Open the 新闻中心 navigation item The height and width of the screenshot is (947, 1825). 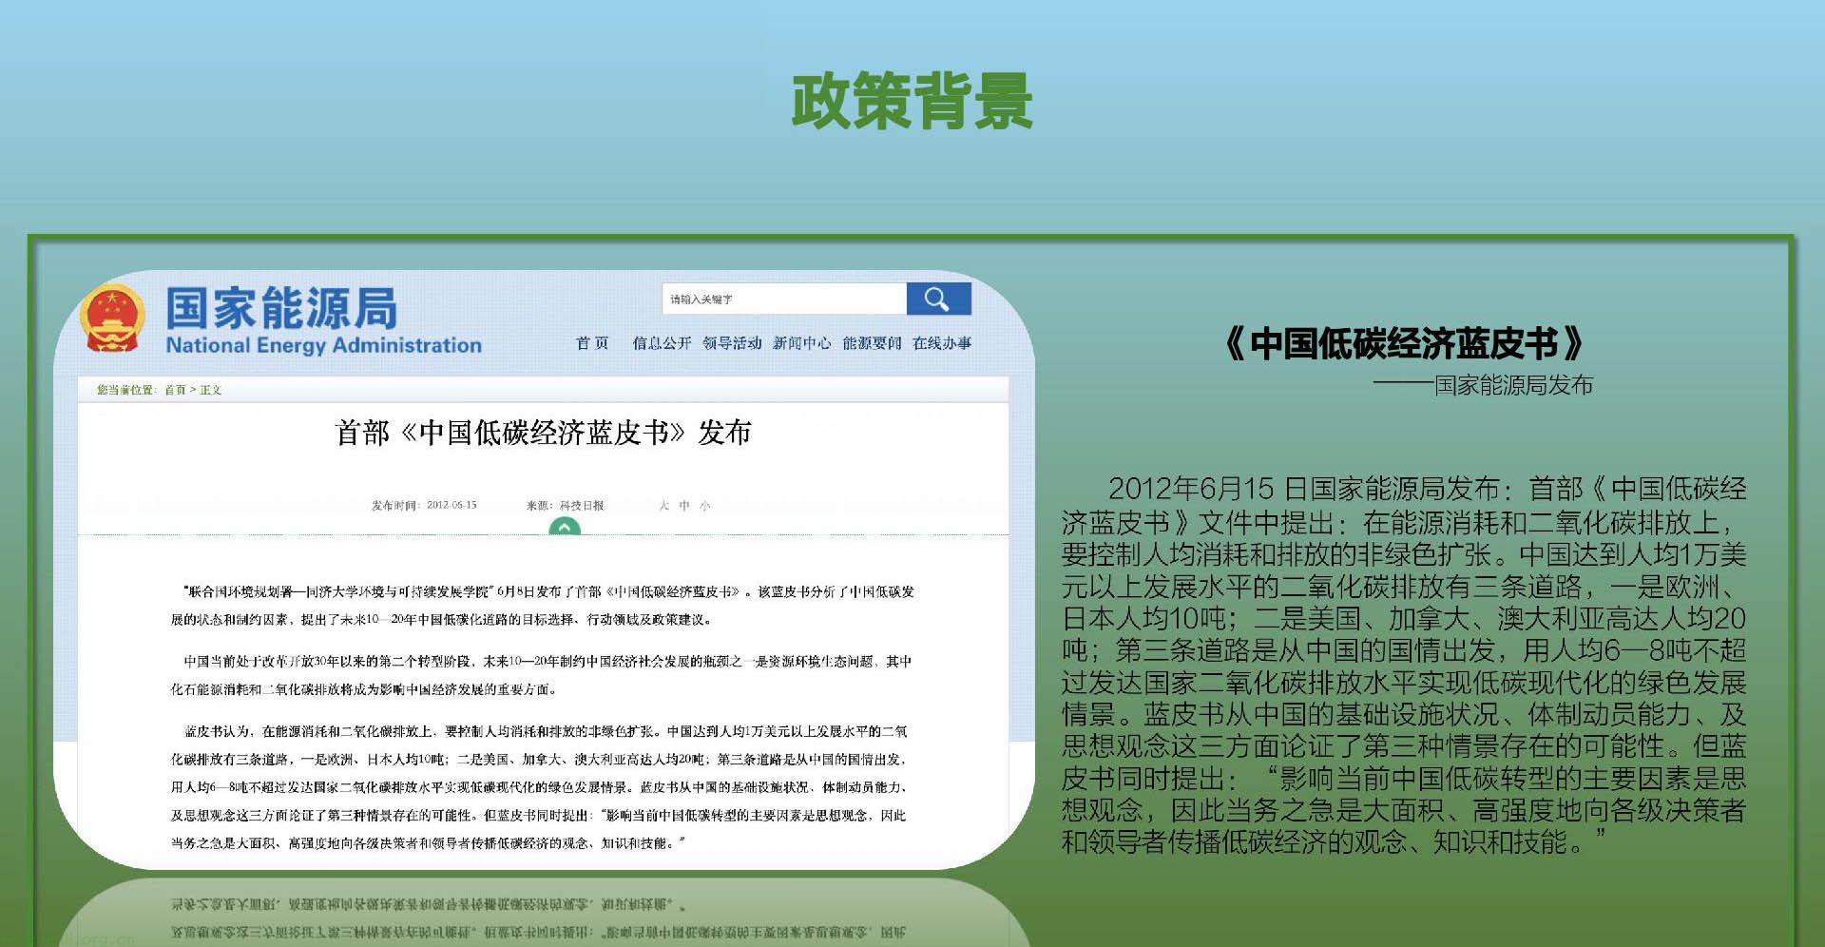(801, 343)
